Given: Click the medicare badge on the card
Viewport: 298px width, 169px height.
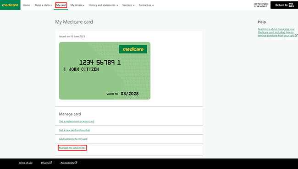Looking at the screenshot, I should click(133, 49).
